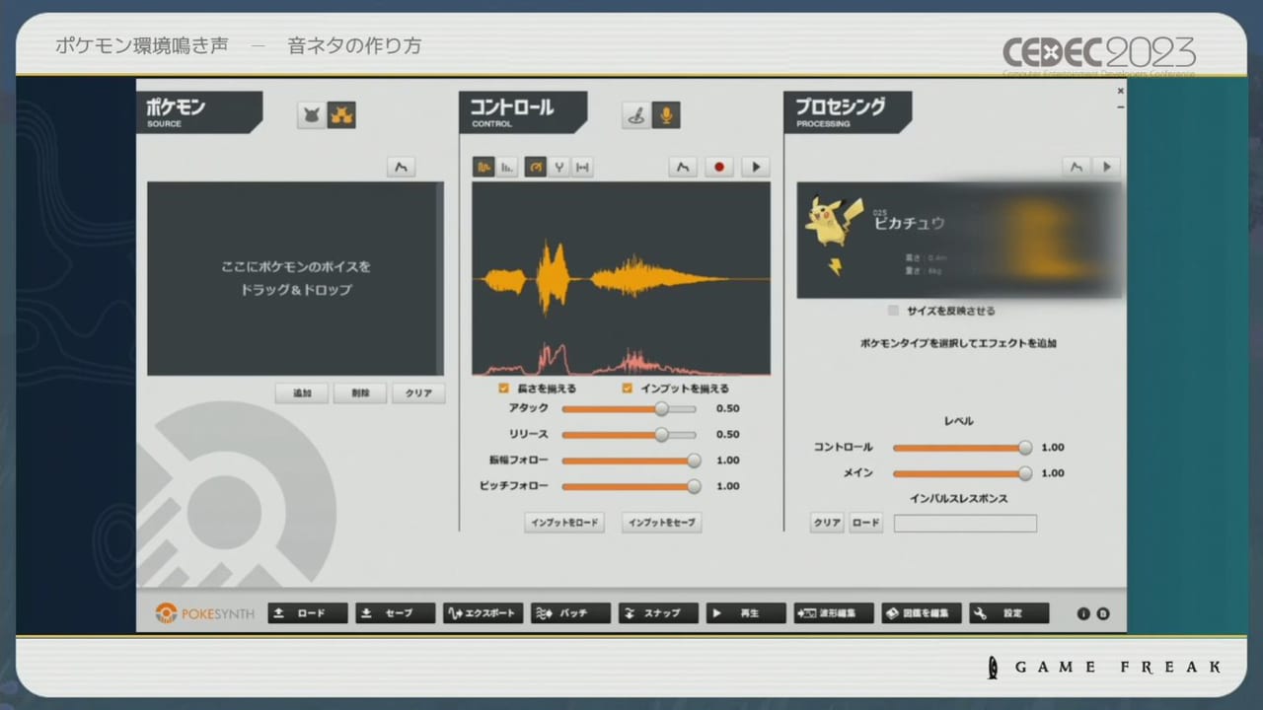Viewport: 1263px width, 710px height.
Task: Click the バッチ button
Action: click(x=571, y=613)
